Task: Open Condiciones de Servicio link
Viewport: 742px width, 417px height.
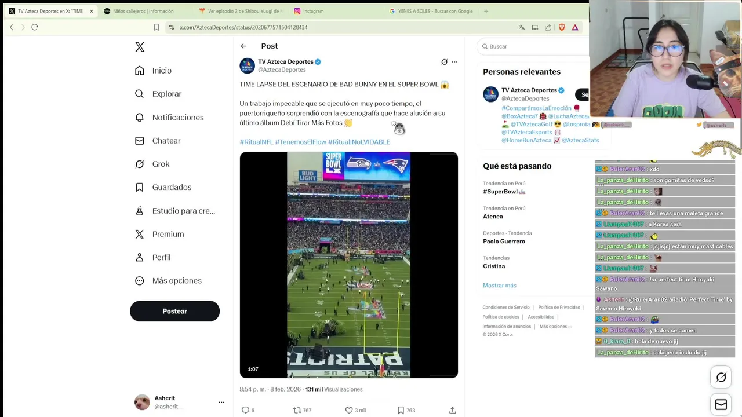Action: click(x=506, y=308)
